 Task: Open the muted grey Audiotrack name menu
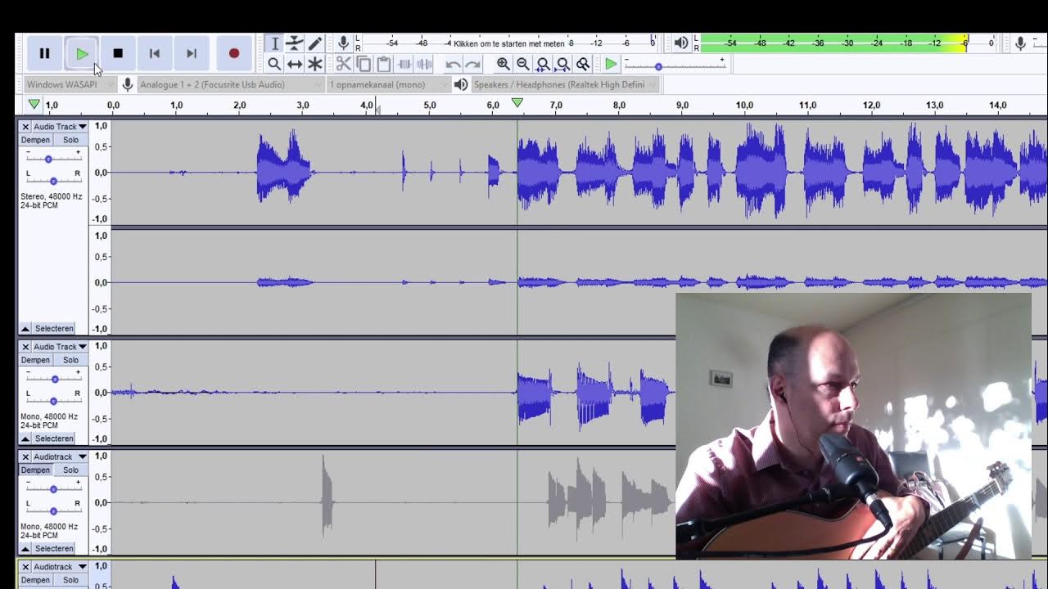(60, 456)
